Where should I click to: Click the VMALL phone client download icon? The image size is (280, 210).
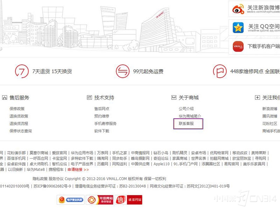238,47
